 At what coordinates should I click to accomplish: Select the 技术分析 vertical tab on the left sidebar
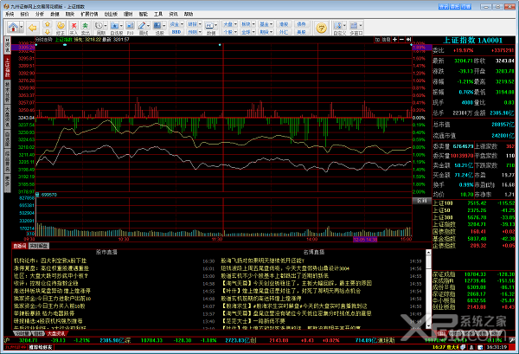click(7, 92)
